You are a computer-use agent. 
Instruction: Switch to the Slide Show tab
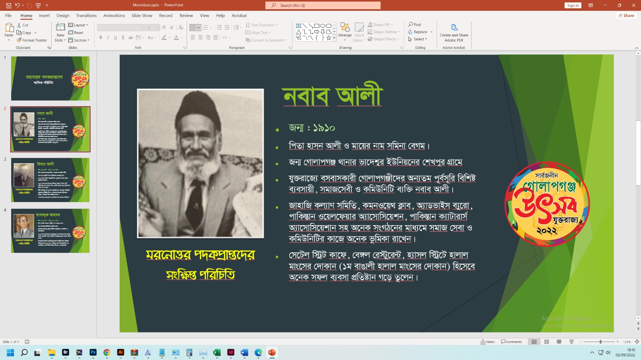point(142,16)
